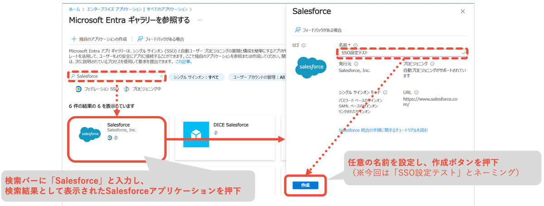Click publisher value Salesforce, Inc. in panel
Viewport: 544px width, 206px height.
[x=355, y=70]
